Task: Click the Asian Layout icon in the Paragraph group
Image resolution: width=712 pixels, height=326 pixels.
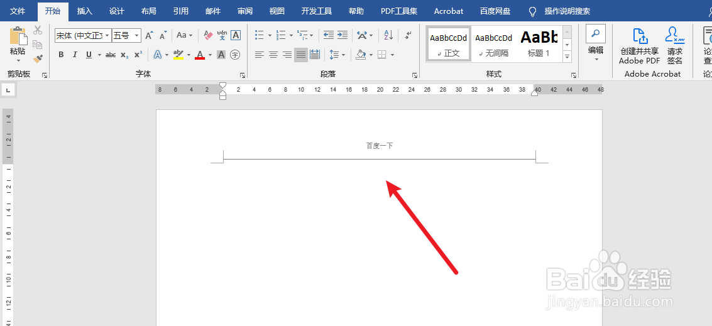Action: pyautogui.click(x=362, y=35)
